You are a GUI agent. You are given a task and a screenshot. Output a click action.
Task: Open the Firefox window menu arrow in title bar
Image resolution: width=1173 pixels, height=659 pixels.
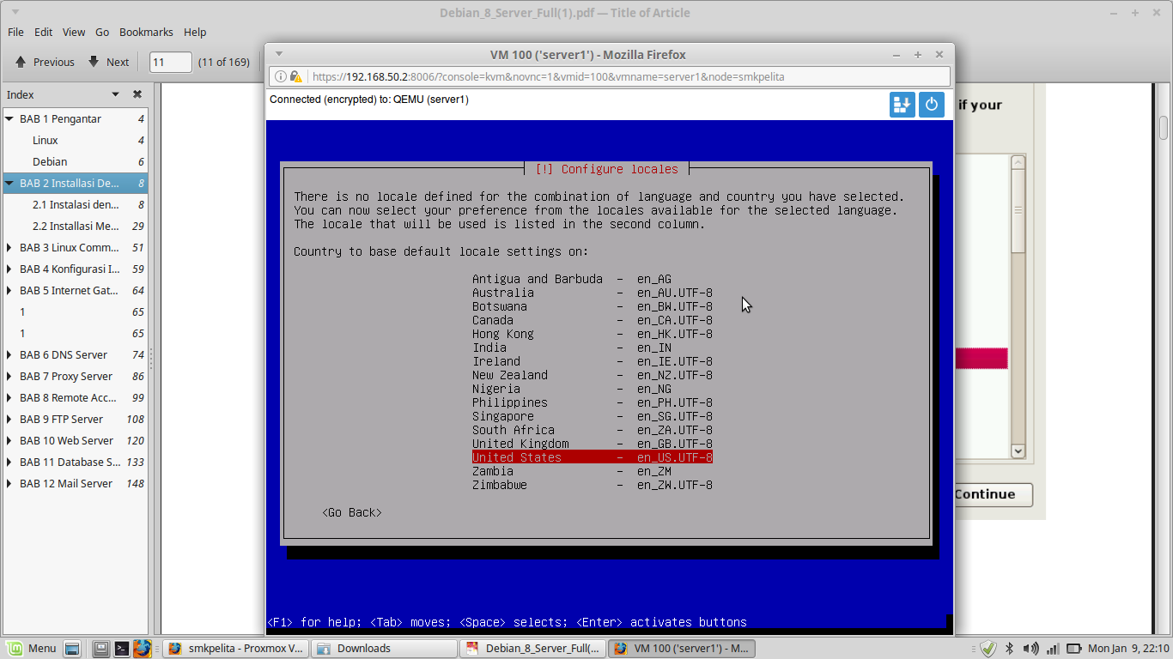point(278,54)
